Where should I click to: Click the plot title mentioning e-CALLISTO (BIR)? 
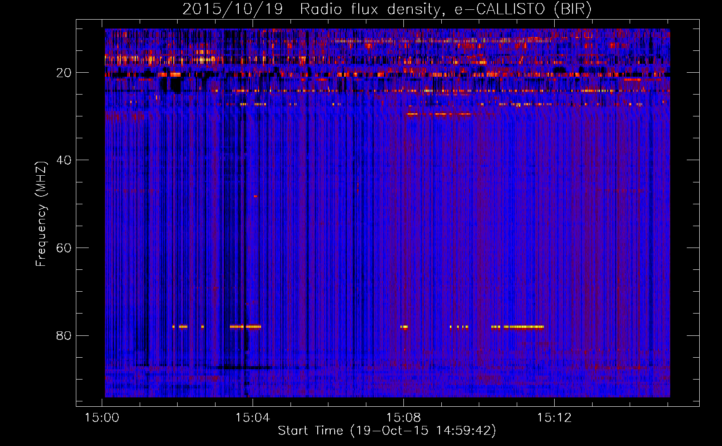(387, 9)
